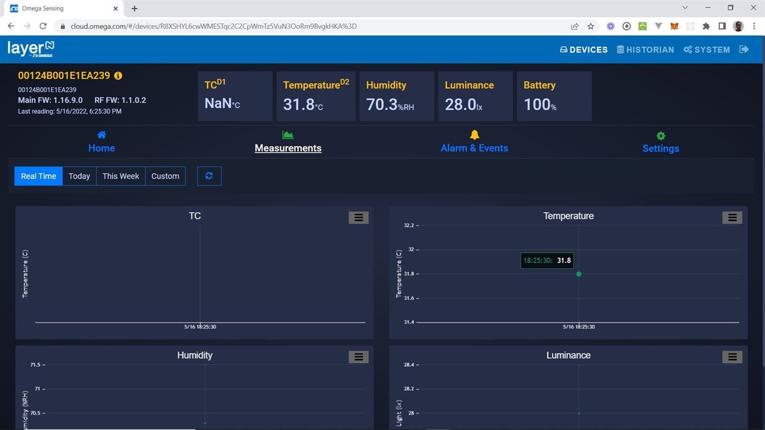This screenshot has width=765, height=430.
Task: Click the green gear icon above Settings
Action: pyautogui.click(x=660, y=136)
